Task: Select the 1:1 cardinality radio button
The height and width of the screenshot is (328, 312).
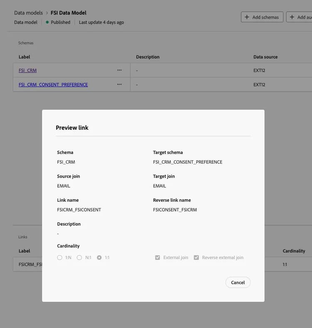Action: coord(99,257)
